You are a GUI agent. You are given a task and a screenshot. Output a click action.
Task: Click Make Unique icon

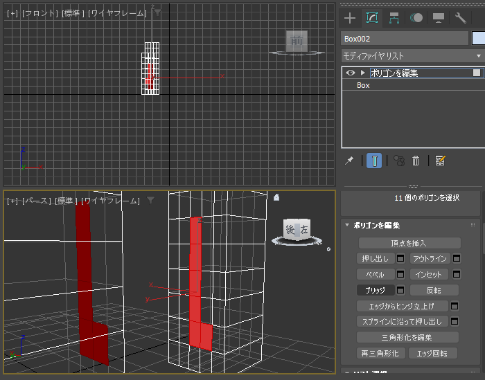pos(398,161)
